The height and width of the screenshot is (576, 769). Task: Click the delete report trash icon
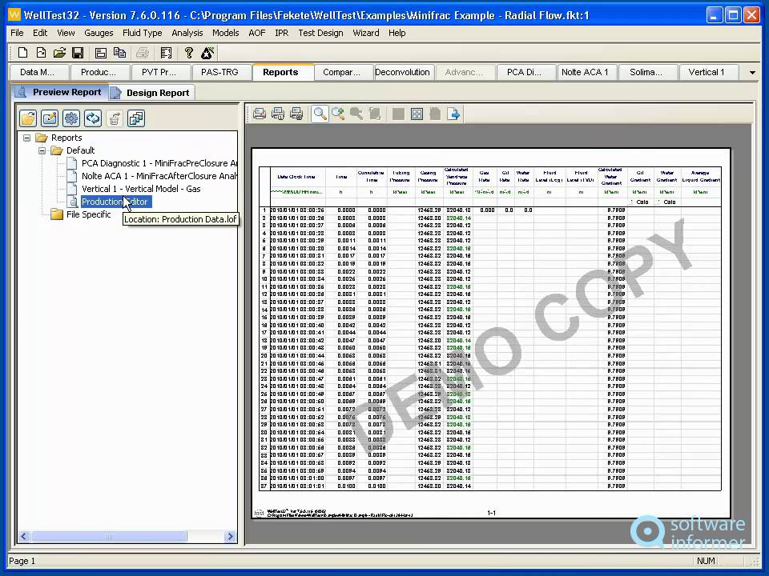115,118
